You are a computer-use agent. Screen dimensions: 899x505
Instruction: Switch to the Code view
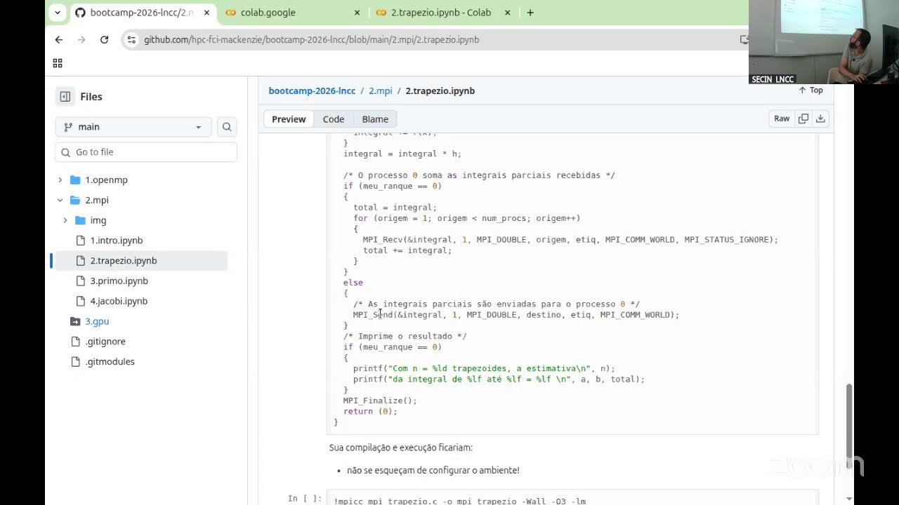coord(333,119)
